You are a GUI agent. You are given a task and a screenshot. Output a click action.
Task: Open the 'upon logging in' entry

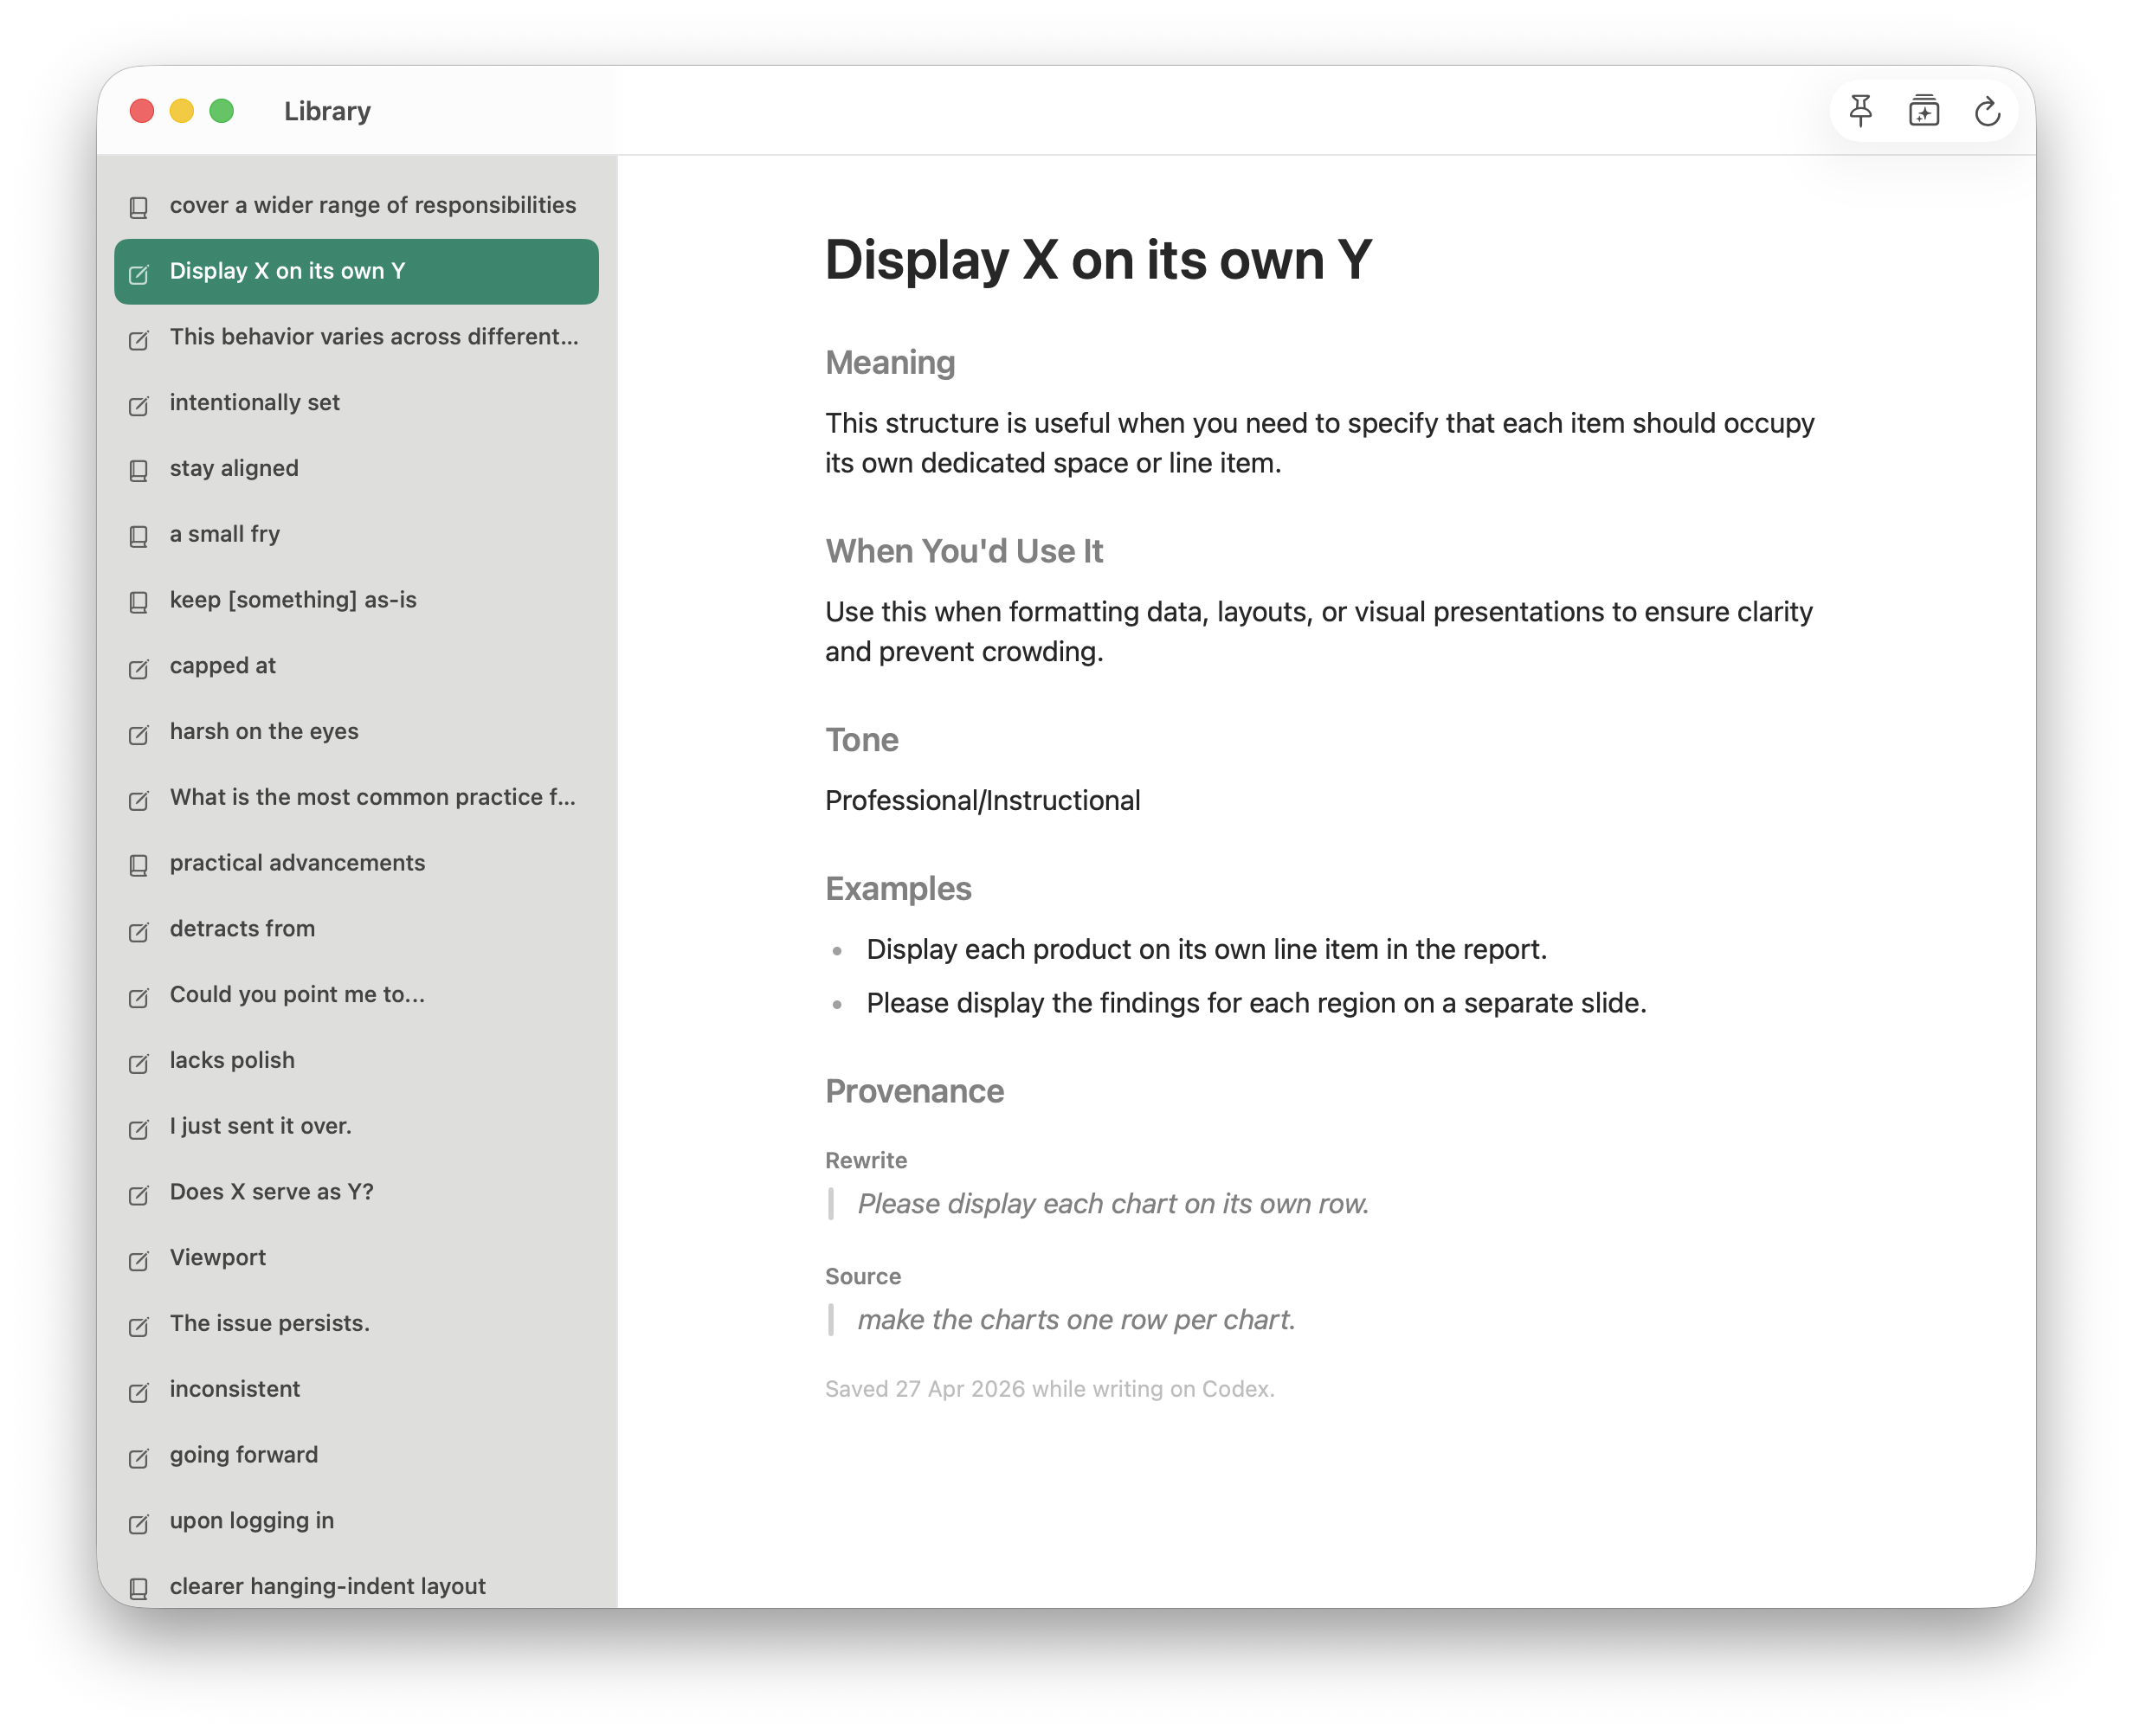pos(356,1521)
